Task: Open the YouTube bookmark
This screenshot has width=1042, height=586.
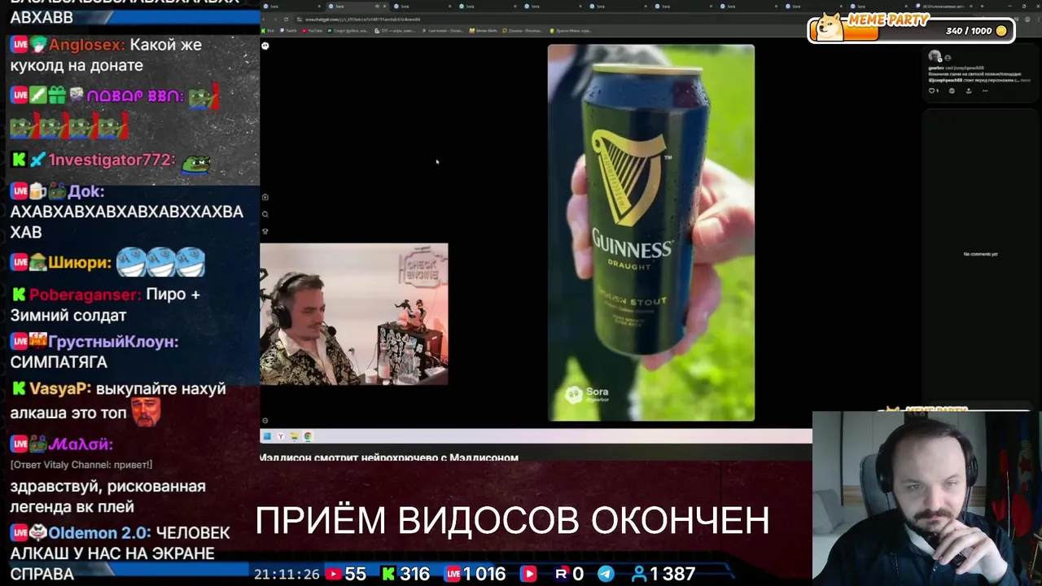Action: (312, 31)
